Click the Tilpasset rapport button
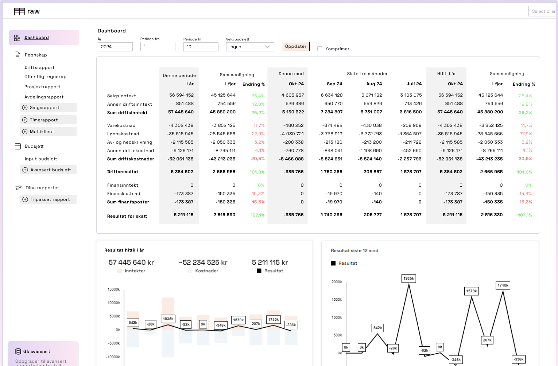 [48, 199]
